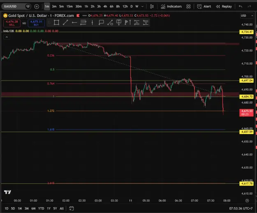This screenshot has height=213, width=257.
Task: Open the Indicators dialog
Action: pos(171,7)
